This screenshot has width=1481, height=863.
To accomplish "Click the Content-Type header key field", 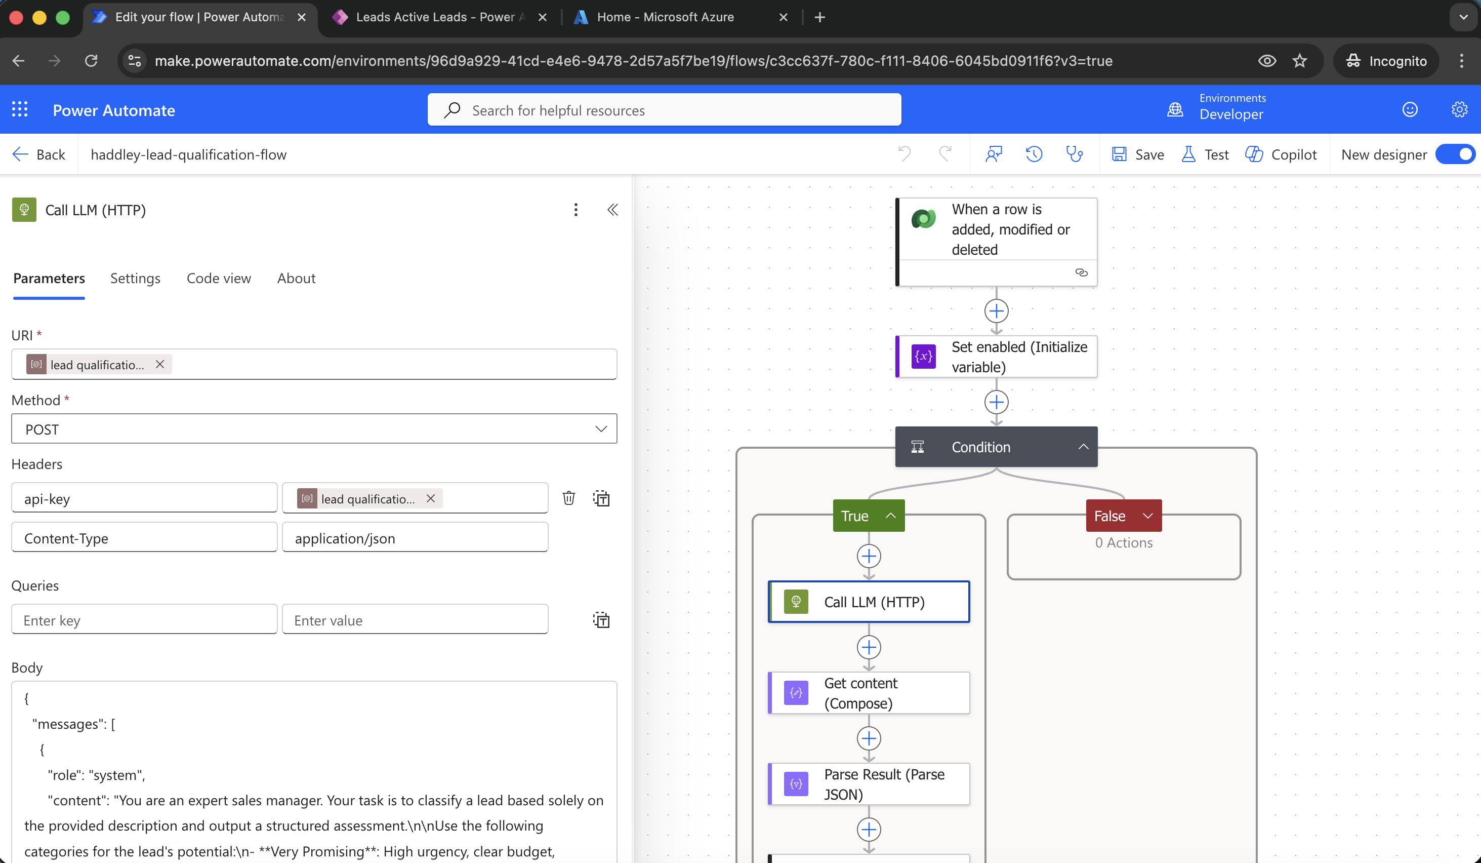I will point(144,538).
